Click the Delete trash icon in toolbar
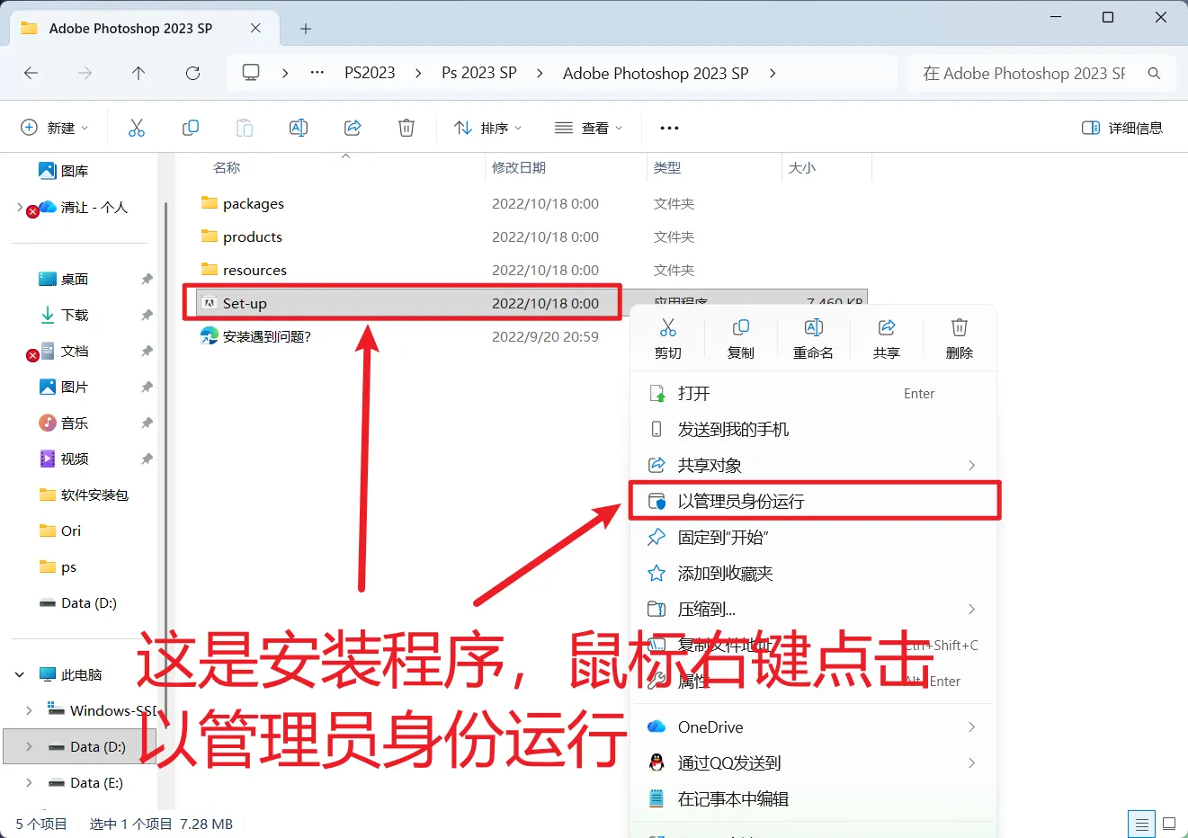The image size is (1188, 838). (x=406, y=128)
